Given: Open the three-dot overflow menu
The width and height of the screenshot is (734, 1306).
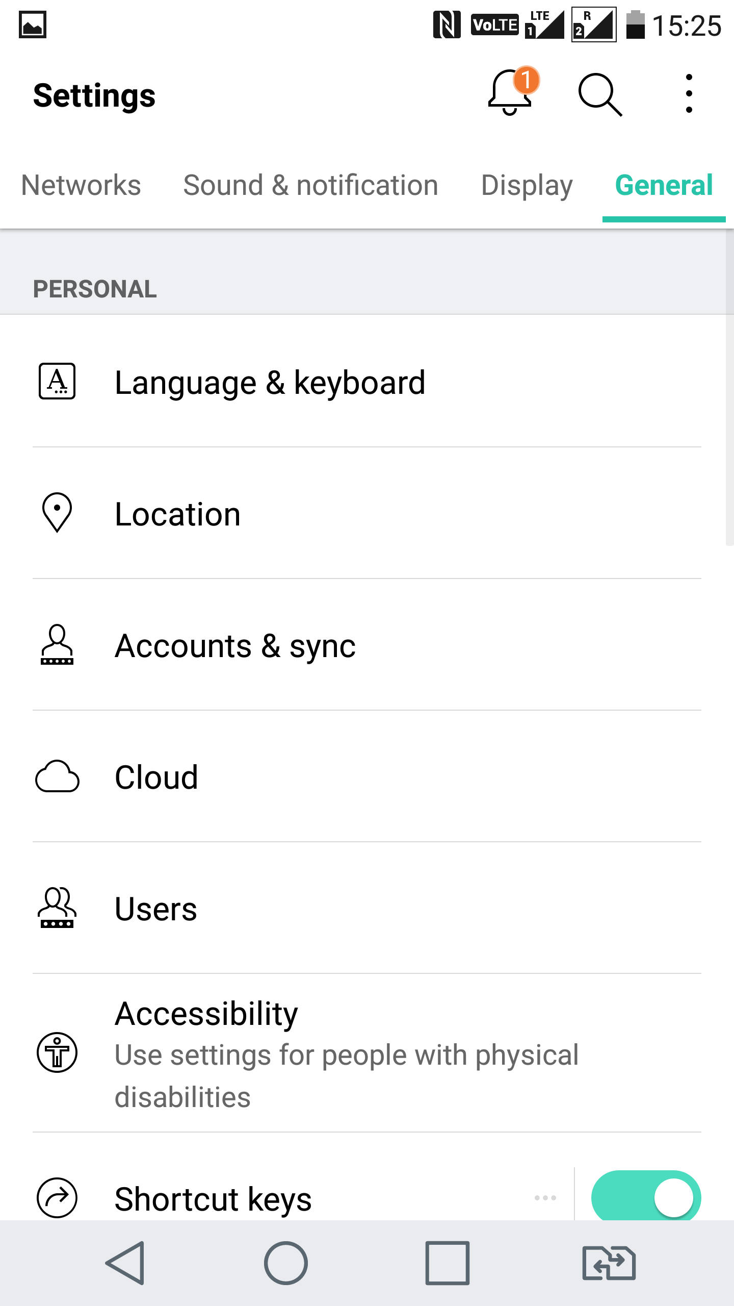Looking at the screenshot, I should (689, 94).
